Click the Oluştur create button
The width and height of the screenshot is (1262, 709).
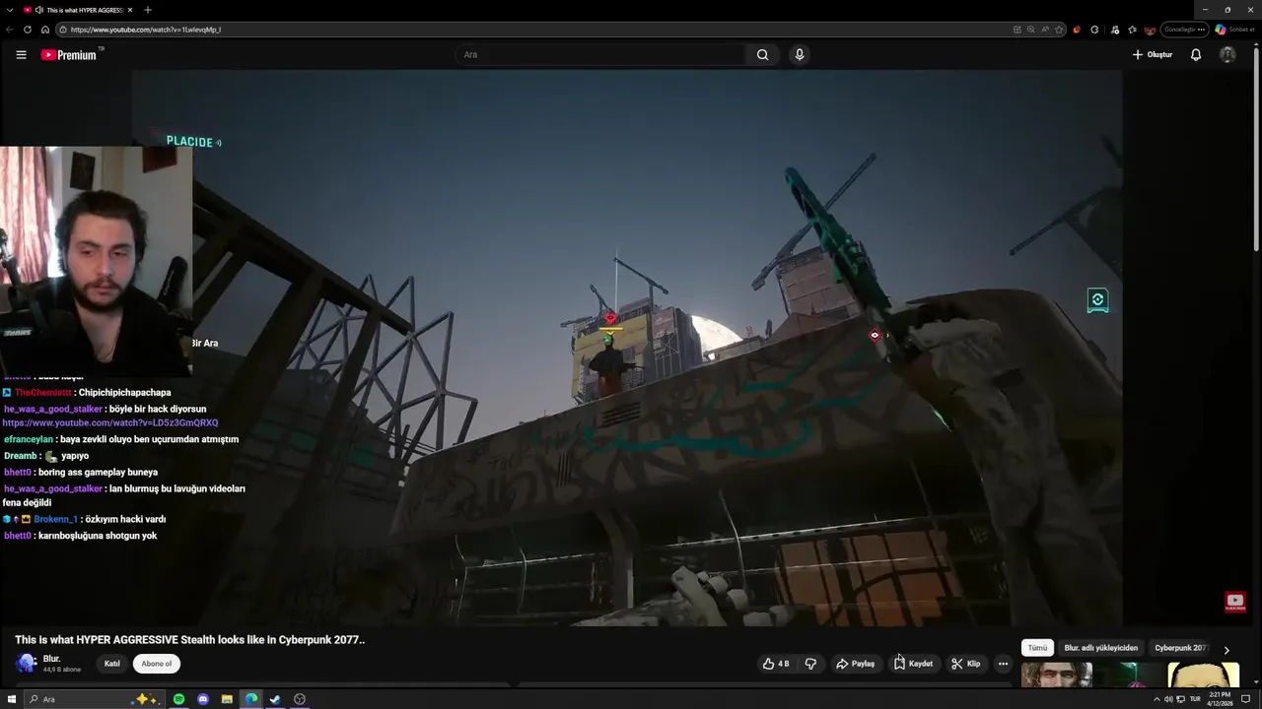tap(1153, 55)
